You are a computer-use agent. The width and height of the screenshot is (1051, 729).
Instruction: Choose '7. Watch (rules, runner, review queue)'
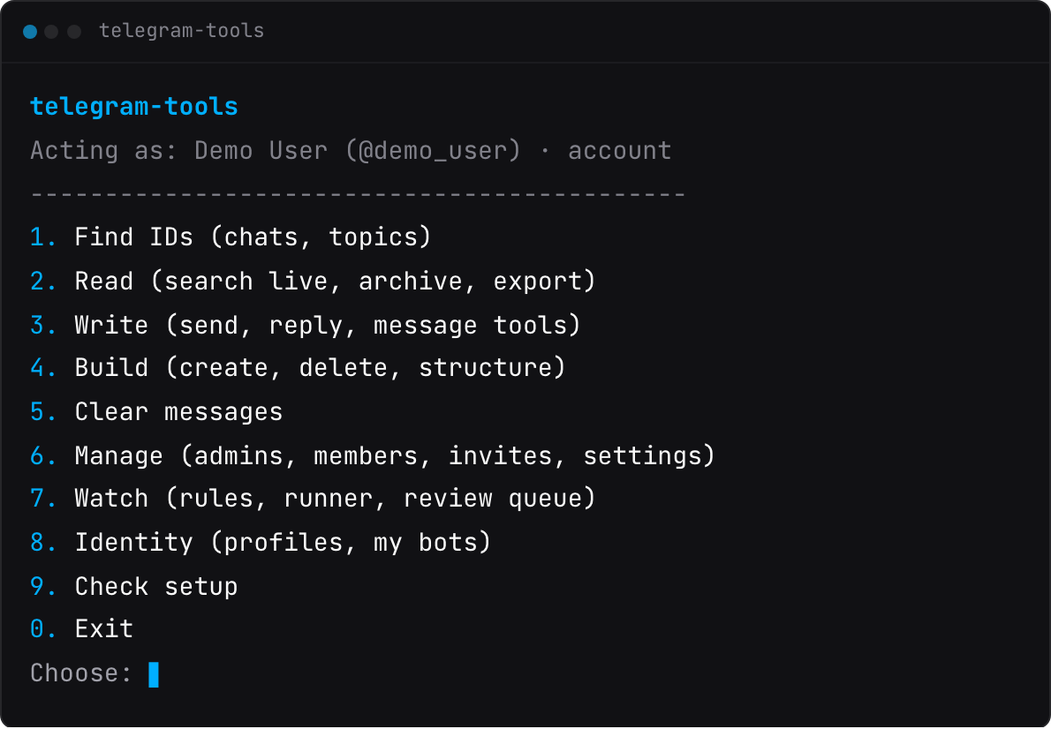click(313, 499)
